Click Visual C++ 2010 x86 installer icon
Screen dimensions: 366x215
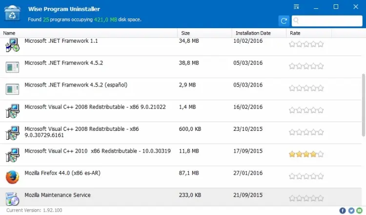(12, 155)
